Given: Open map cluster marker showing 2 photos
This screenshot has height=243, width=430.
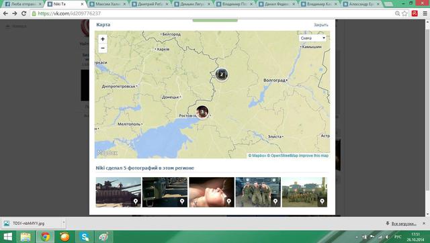Looking at the screenshot, I should [222, 75].
